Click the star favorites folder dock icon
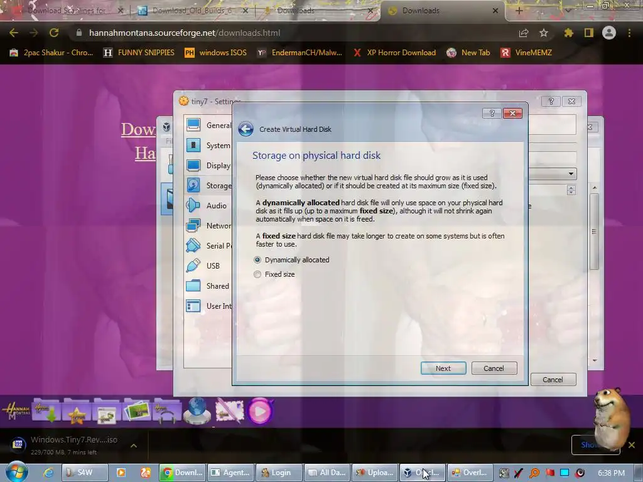The image size is (643, 482). (x=76, y=410)
